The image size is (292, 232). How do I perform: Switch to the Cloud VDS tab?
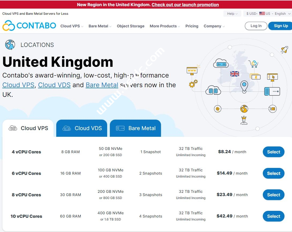(x=81, y=128)
